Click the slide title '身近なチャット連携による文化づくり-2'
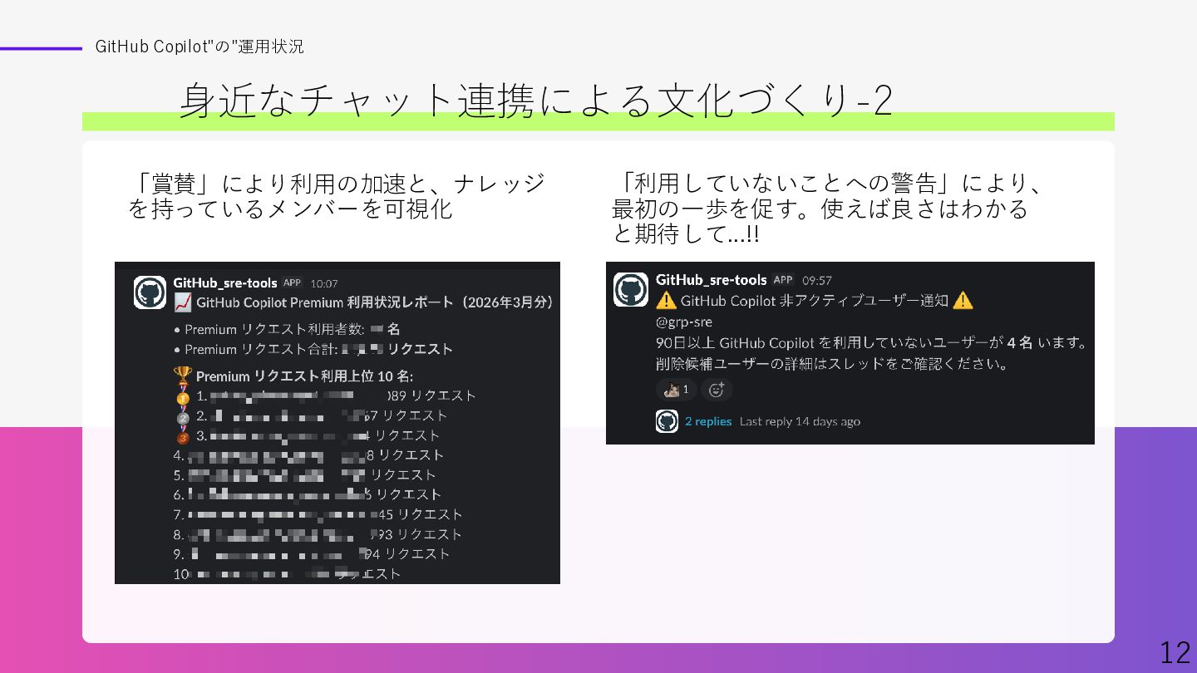 536,101
